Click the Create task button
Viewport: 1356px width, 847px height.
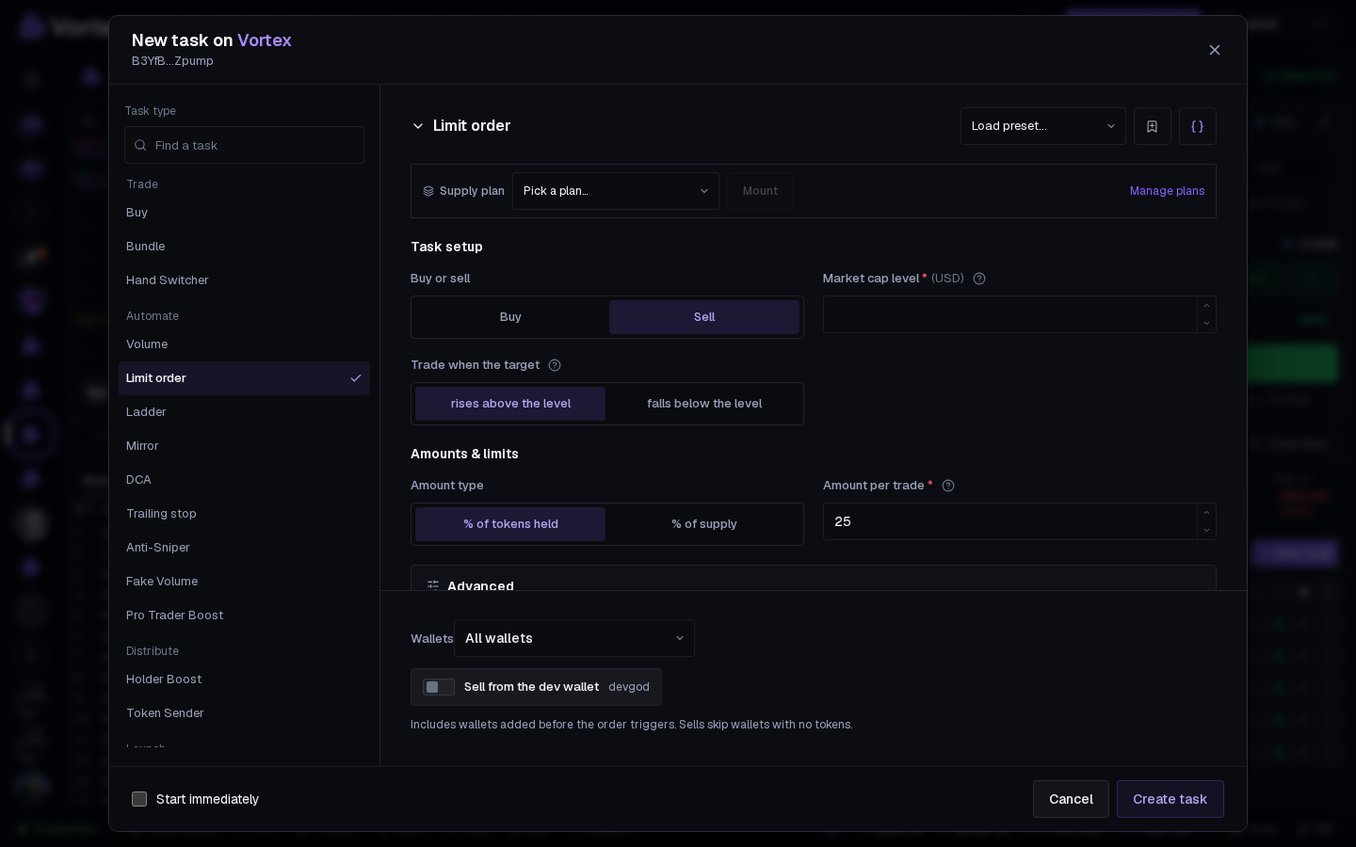tap(1170, 799)
